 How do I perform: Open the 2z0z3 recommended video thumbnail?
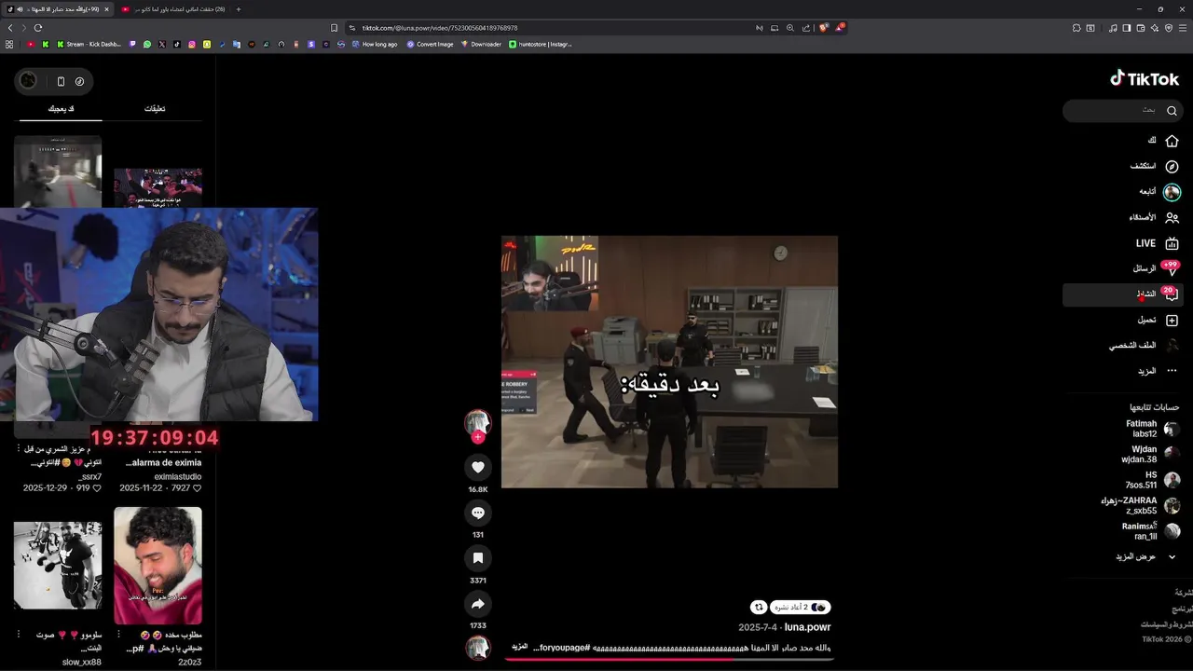(x=158, y=566)
